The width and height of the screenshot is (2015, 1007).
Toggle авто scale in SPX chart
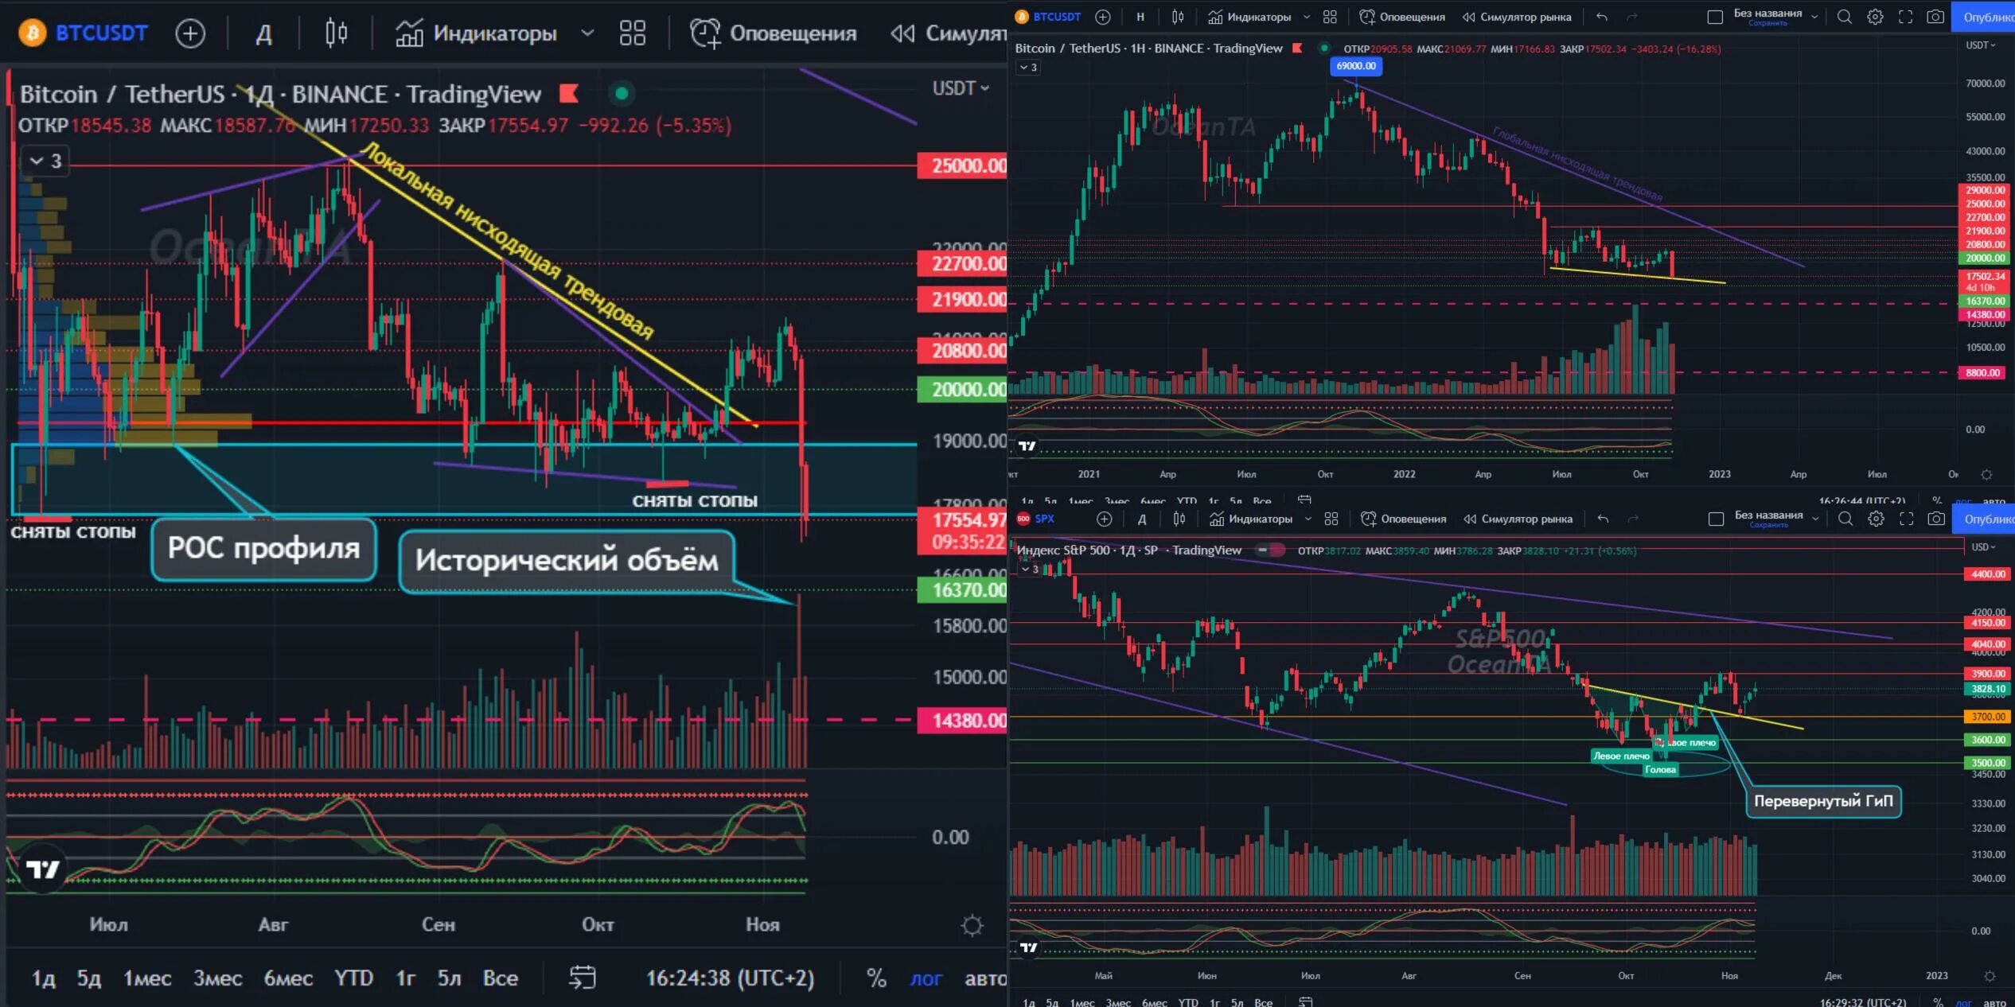(1994, 1002)
